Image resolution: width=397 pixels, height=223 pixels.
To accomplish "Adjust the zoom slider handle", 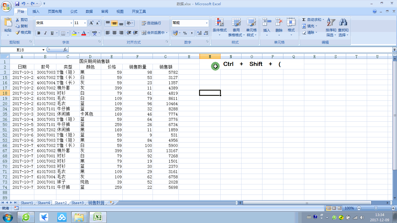I will tap(376, 208).
